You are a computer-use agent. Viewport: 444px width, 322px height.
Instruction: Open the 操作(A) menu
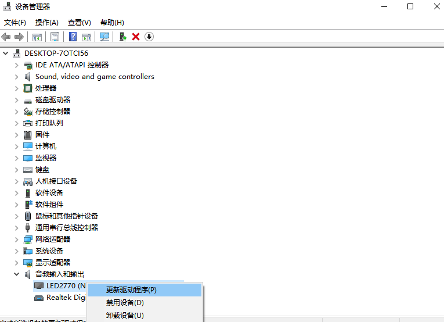(46, 23)
